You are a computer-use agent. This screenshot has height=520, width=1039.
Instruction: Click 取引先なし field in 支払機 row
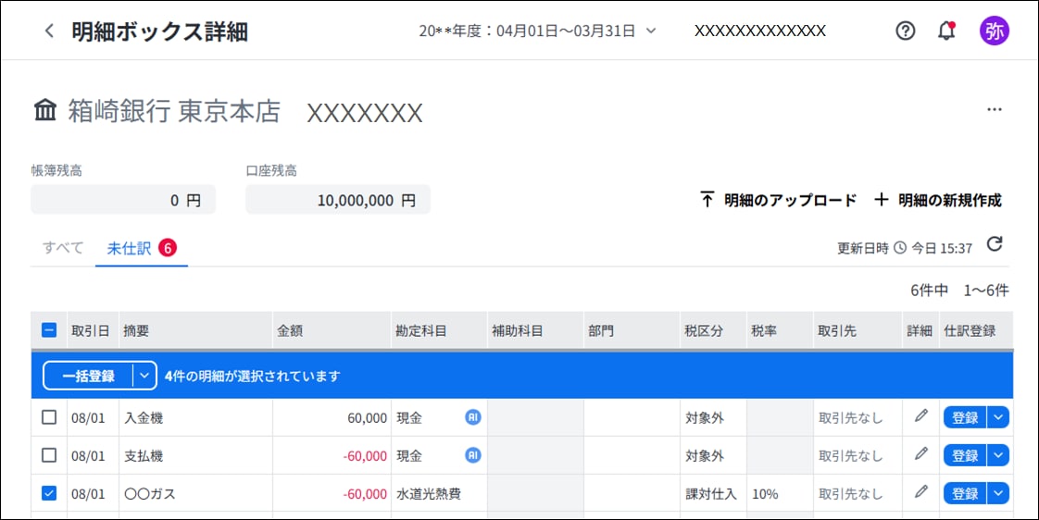(x=857, y=456)
